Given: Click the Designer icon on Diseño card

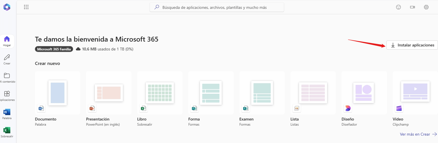Looking at the screenshot, I should coord(348,108).
